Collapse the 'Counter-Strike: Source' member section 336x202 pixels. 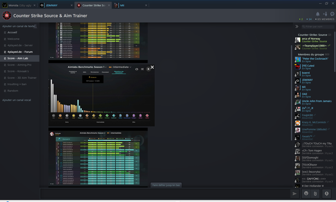pyautogui.click(x=314, y=35)
